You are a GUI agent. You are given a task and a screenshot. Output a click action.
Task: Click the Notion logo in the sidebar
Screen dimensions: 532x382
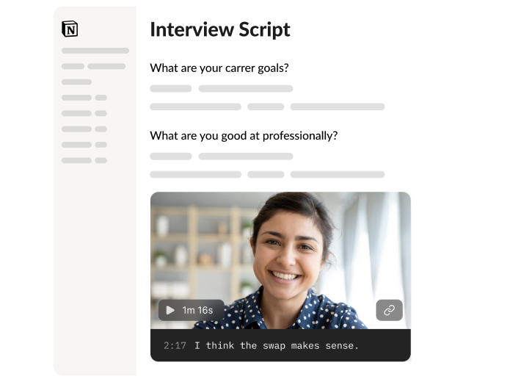pos(70,29)
